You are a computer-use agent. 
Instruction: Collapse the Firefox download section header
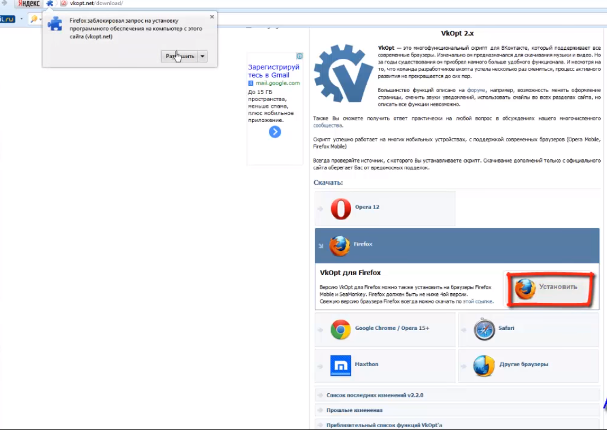click(457, 245)
